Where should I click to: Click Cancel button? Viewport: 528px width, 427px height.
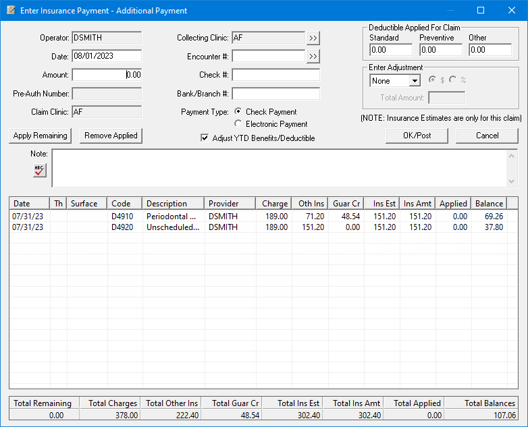[x=487, y=136]
